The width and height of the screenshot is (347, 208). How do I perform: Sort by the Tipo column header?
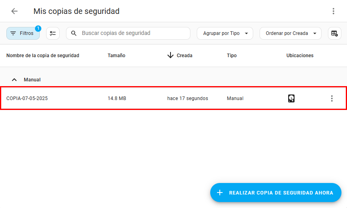click(x=232, y=56)
